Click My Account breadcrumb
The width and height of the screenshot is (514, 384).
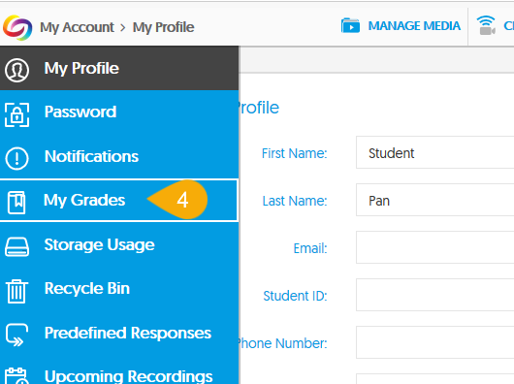click(x=77, y=27)
